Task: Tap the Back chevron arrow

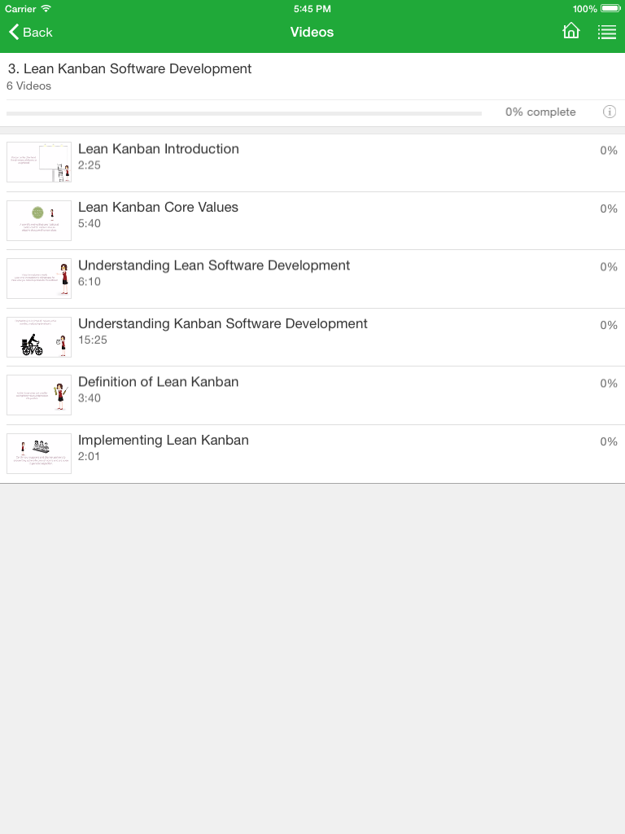Action: (x=14, y=32)
